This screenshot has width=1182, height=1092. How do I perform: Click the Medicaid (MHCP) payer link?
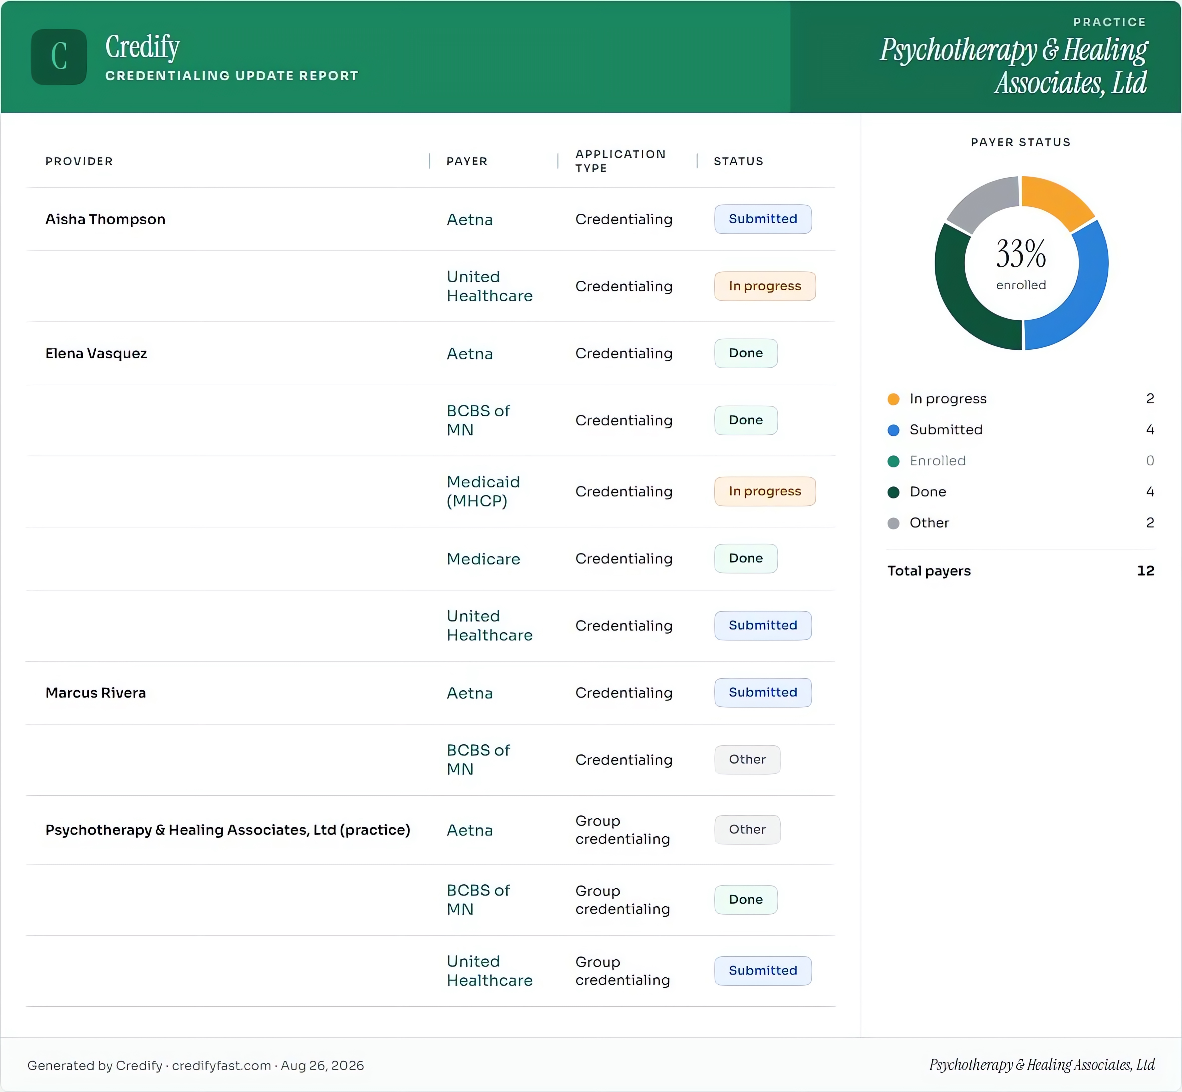[483, 492]
